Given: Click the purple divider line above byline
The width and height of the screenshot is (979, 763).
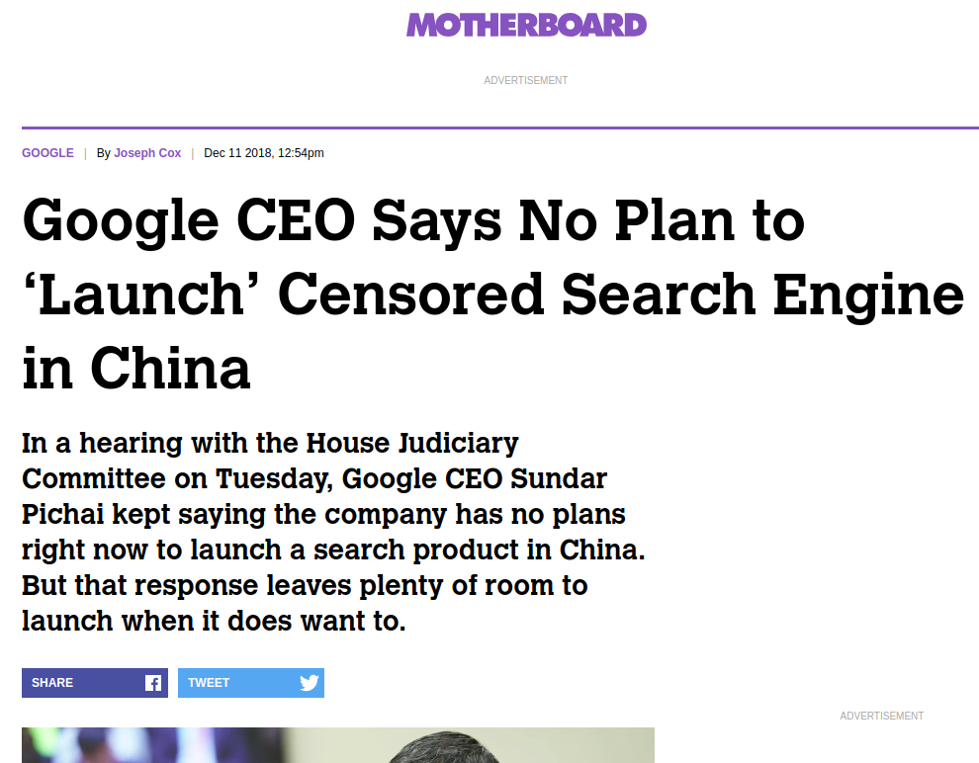Looking at the screenshot, I should (500, 127).
